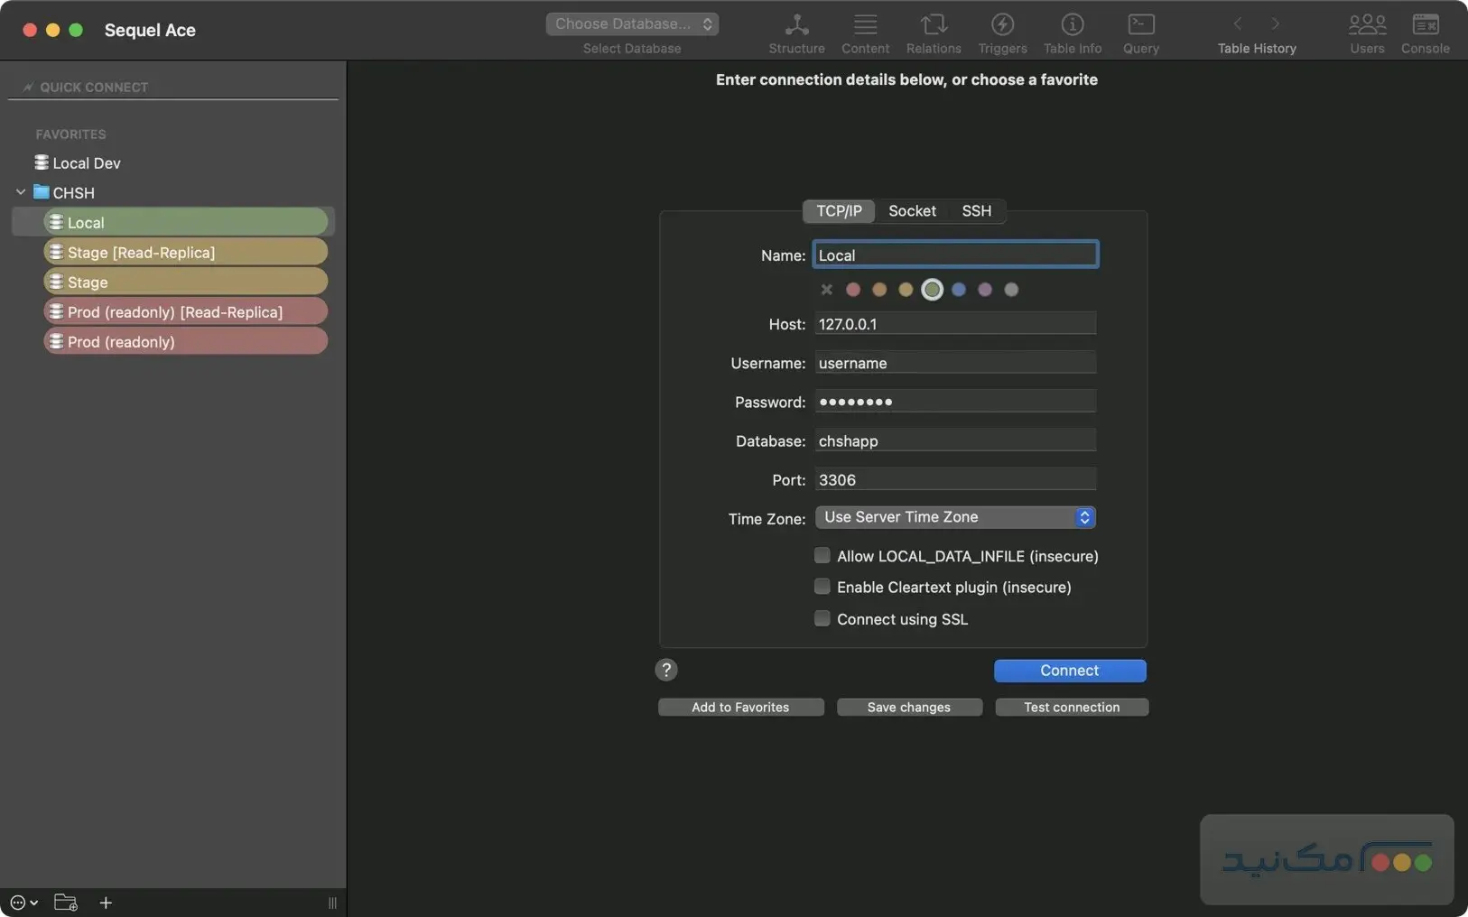Open the Console icon
The height and width of the screenshot is (917, 1468).
point(1425,25)
